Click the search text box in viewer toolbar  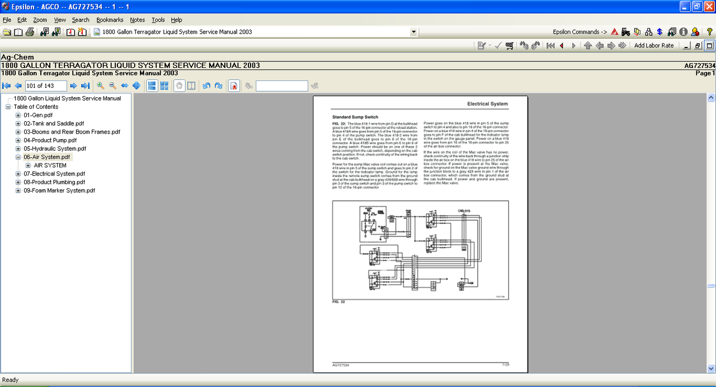pyautogui.click(x=282, y=85)
